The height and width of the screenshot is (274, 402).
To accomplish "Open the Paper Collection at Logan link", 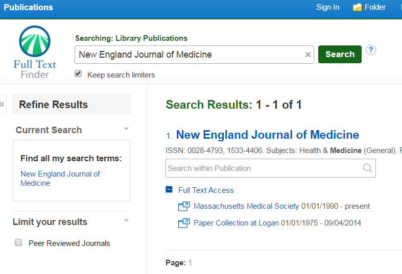I will pos(236,223).
